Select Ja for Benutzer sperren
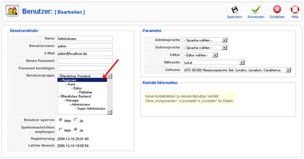304x159 pixels. coord(76,120)
